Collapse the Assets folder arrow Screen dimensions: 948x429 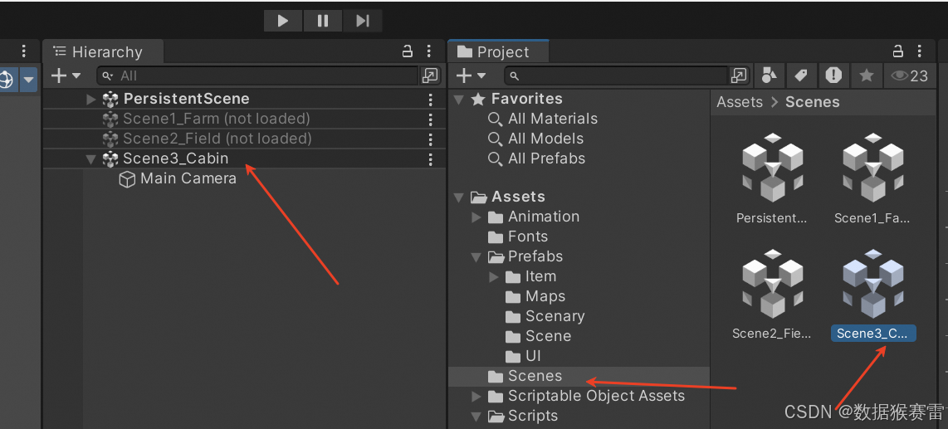coord(460,197)
